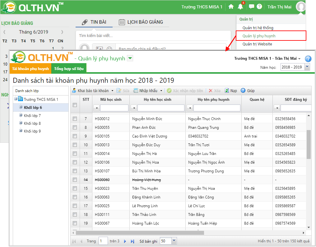The height and width of the screenshot is (247, 316).
Task: Select Quản trị hệ thống menu item
Action: pos(258,28)
